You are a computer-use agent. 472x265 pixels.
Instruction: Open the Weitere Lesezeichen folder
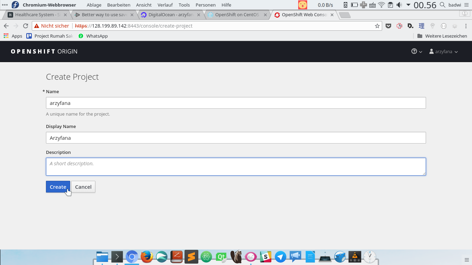click(x=442, y=36)
